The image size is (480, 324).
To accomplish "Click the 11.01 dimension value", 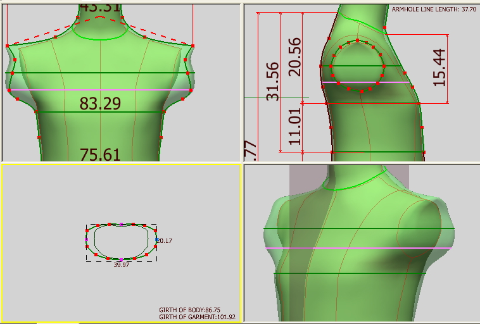I will pos(295,127).
